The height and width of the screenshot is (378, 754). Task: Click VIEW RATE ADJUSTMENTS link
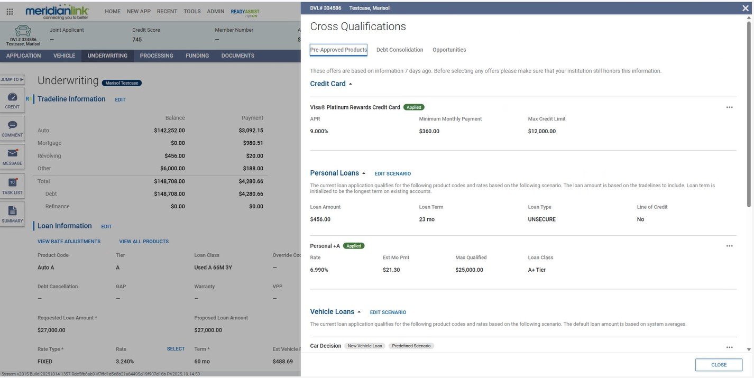(x=69, y=242)
